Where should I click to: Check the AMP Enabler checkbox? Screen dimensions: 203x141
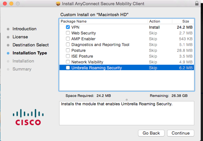click(x=68, y=39)
